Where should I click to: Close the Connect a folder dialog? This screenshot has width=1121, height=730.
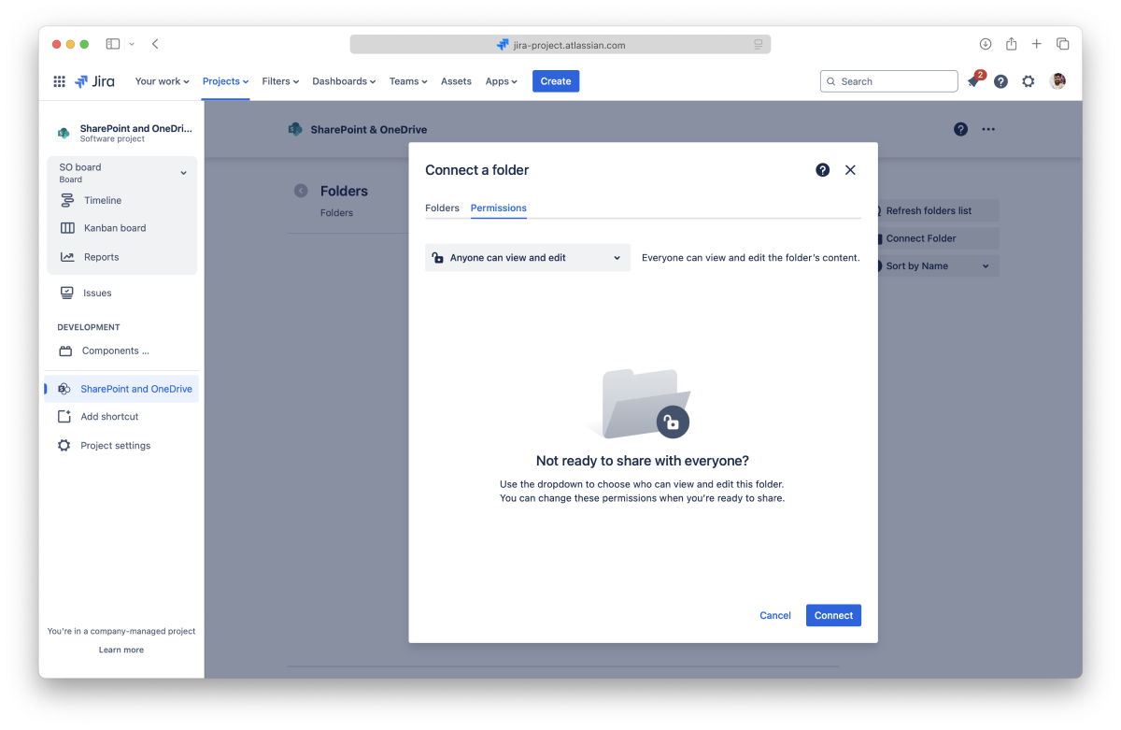(850, 170)
